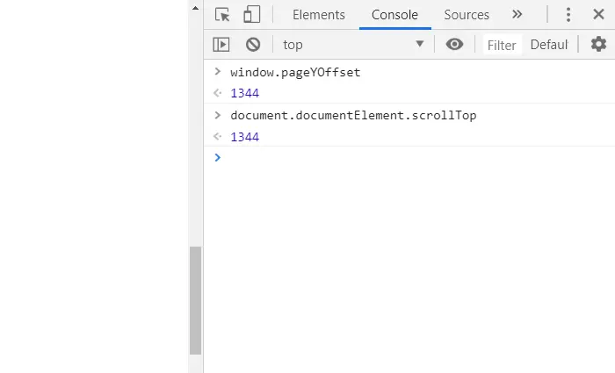Viewport: 615px width, 373px height.
Task: Focus the blue console prompt line
Action: (409, 157)
